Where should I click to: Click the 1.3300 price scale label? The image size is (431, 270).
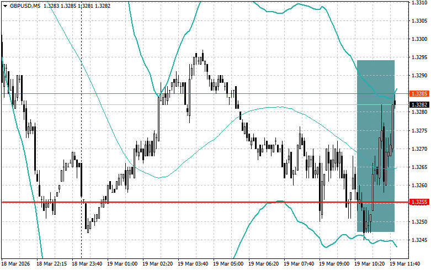[x=419, y=39]
